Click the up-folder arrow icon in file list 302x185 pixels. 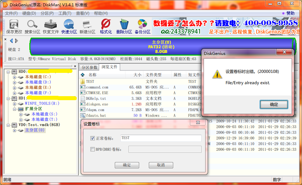tap(83, 75)
